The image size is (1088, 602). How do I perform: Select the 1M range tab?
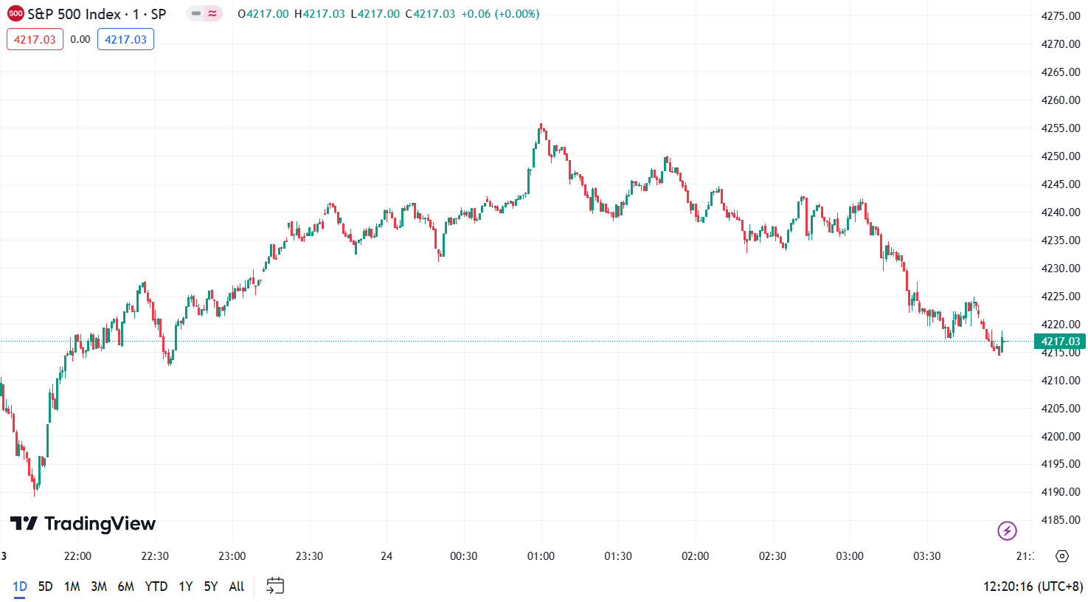click(x=72, y=587)
